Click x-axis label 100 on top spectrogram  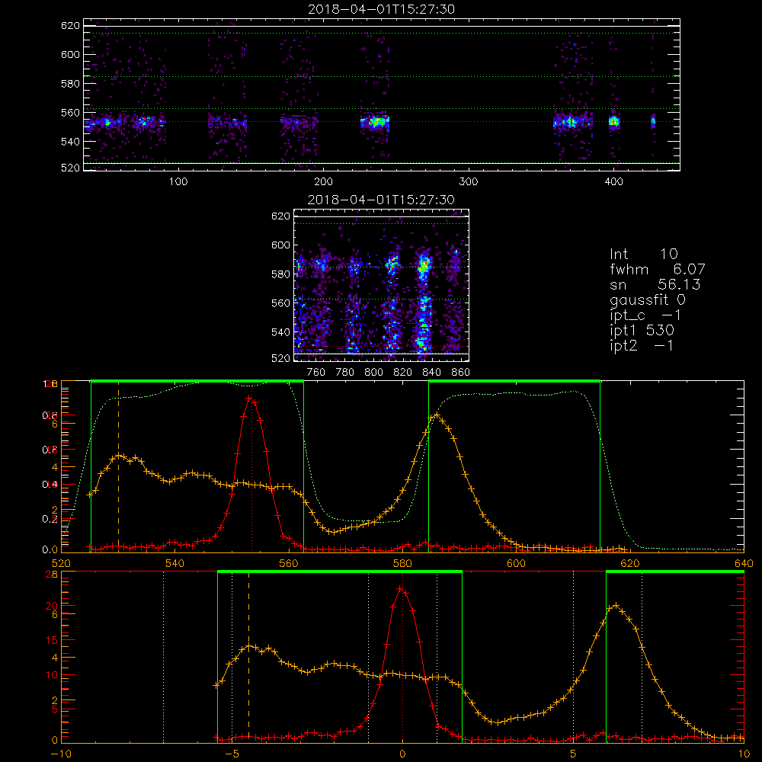click(x=178, y=182)
